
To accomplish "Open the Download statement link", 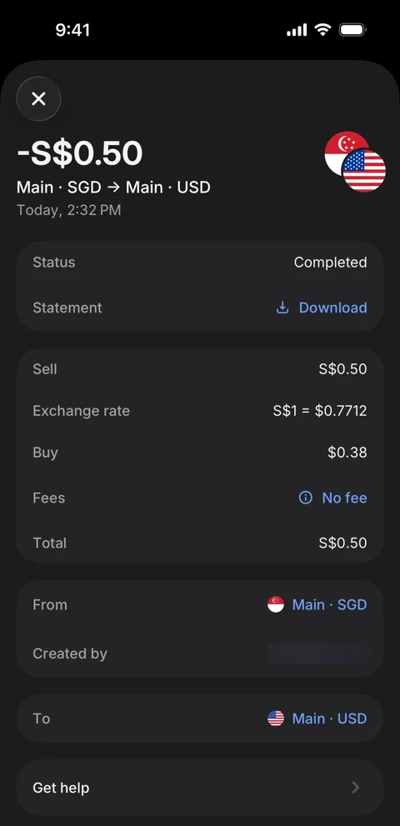I will pos(332,308).
